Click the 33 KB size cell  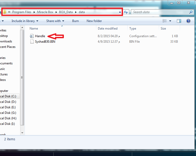174,42
